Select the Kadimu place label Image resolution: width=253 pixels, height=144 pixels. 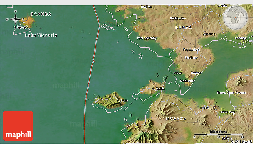point(146,7)
